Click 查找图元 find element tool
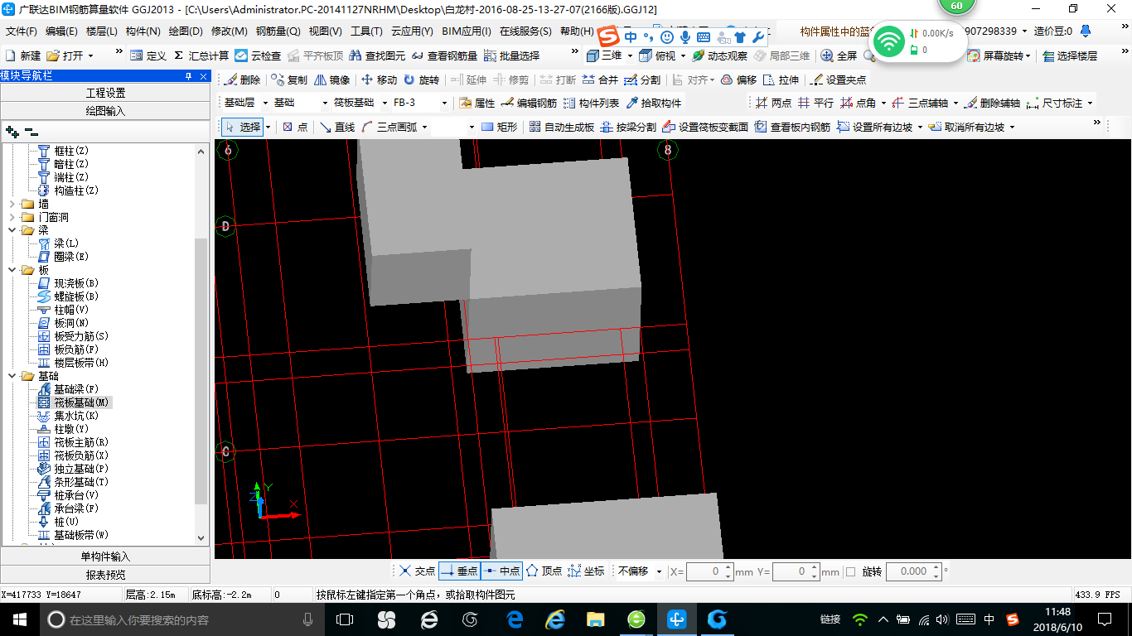The width and height of the screenshot is (1132, 636). tap(377, 55)
